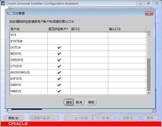
Task: Toggle lock checkmark for ORDSYS account
Action: pos(59,60)
